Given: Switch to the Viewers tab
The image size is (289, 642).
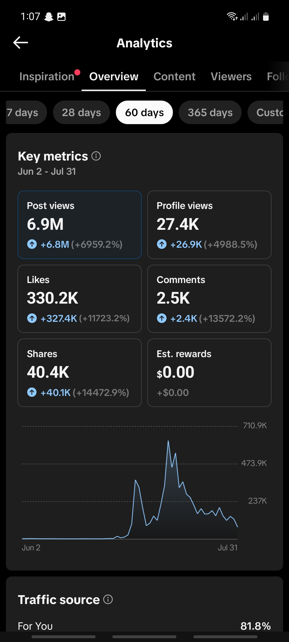Looking at the screenshot, I should tap(231, 77).
